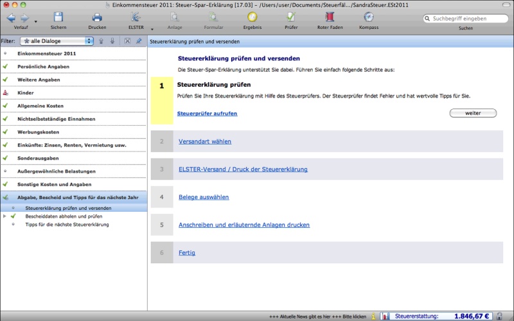The image size is (514, 321).
Task: Click the warning icon beside Kinder
Action: pos(5,92)
